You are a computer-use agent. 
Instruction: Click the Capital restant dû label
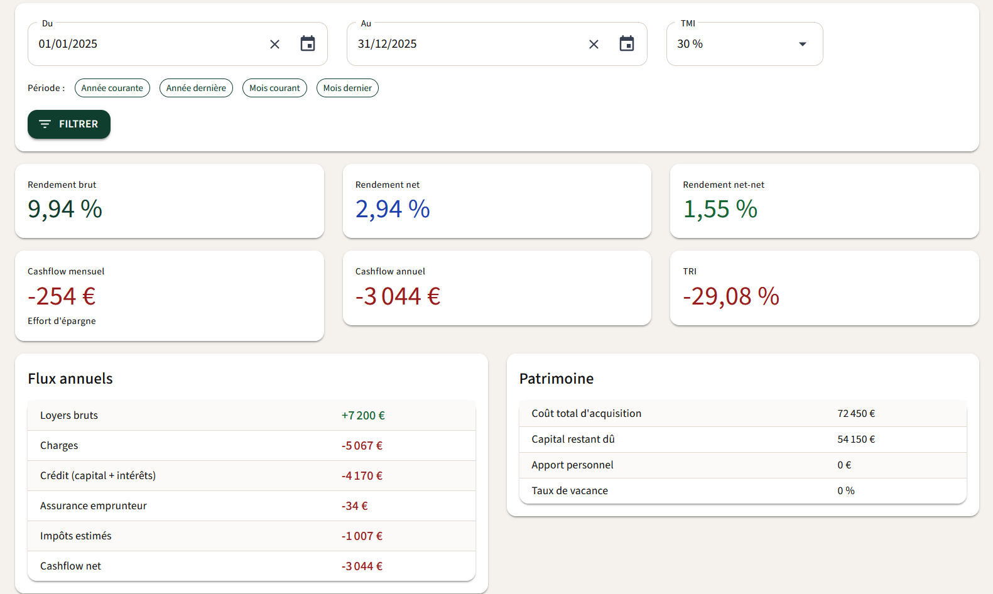pyautogui.click(x=573, y=440)
